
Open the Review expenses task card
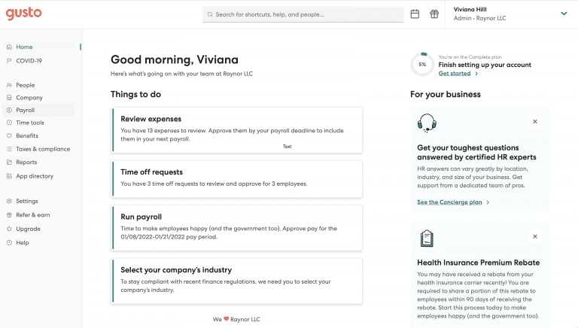click(x=237, y=129)
